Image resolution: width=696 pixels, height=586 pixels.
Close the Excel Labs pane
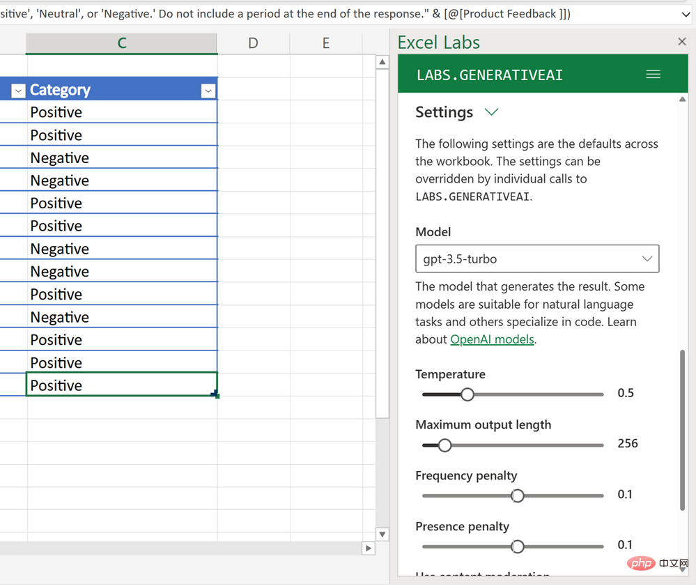(x=681, y=41)
